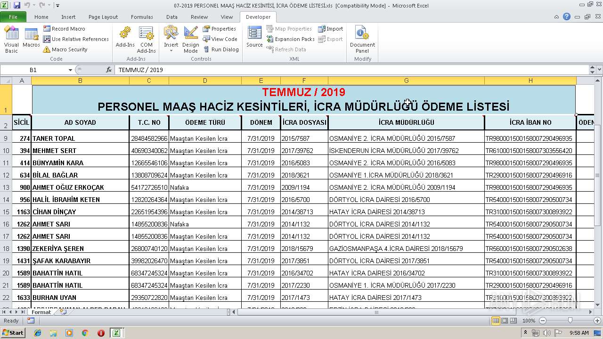
Task: Select the Nafaka cell for AHMET OĞUZ ERKOÇAK
Action: pyautogui.click(x=205, y=187)
